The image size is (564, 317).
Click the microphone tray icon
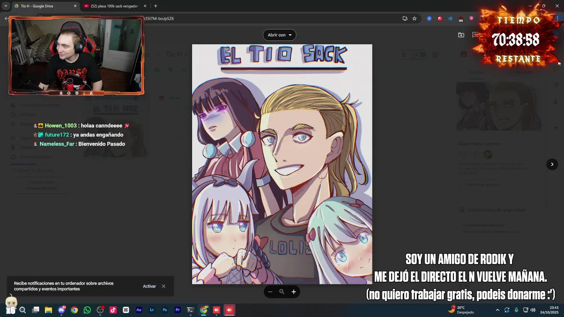[516, 310]
